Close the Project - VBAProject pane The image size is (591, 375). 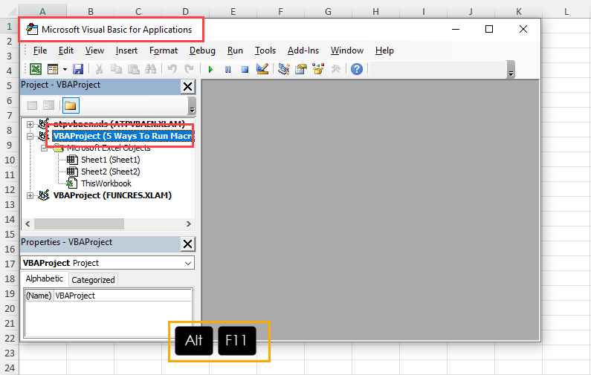coord(187,87)
